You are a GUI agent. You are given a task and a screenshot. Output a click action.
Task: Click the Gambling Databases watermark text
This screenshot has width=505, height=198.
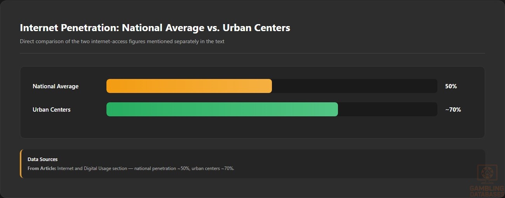[x=487, y=191]
